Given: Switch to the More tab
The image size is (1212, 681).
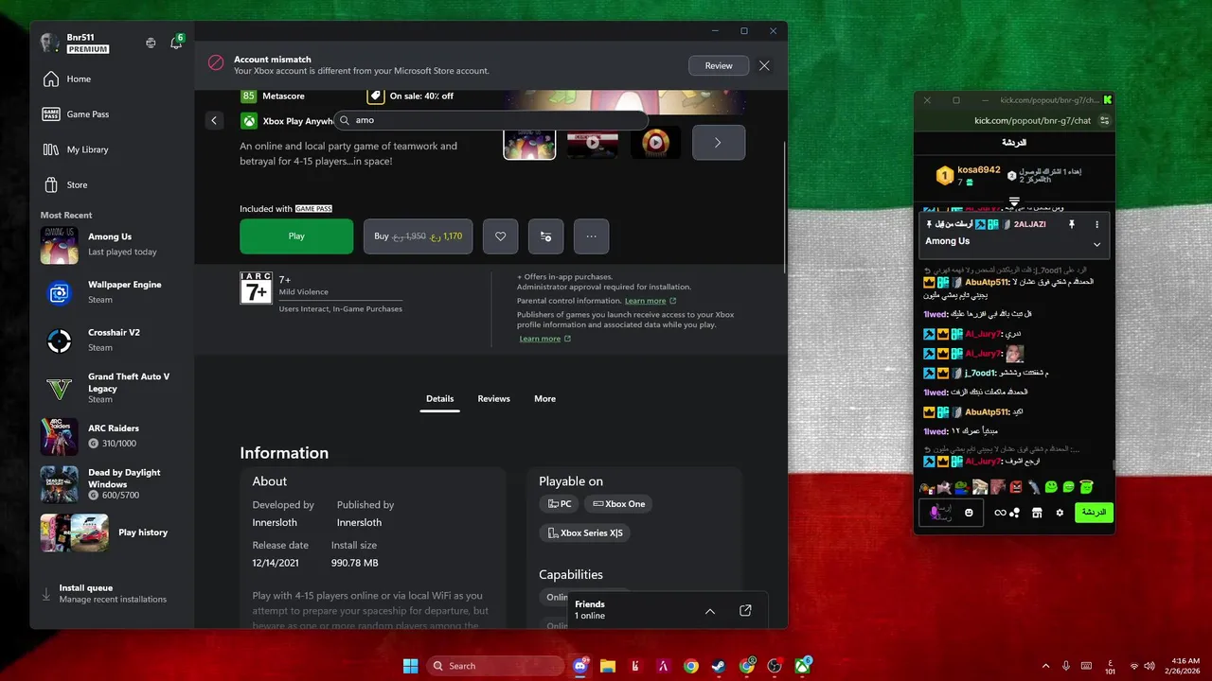Looking at the screenshot, I should click(544, 399).
